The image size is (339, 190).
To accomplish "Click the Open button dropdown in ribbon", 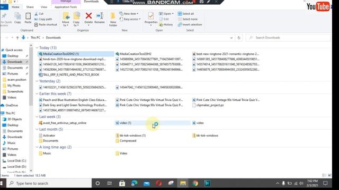I will pos(166,14).
